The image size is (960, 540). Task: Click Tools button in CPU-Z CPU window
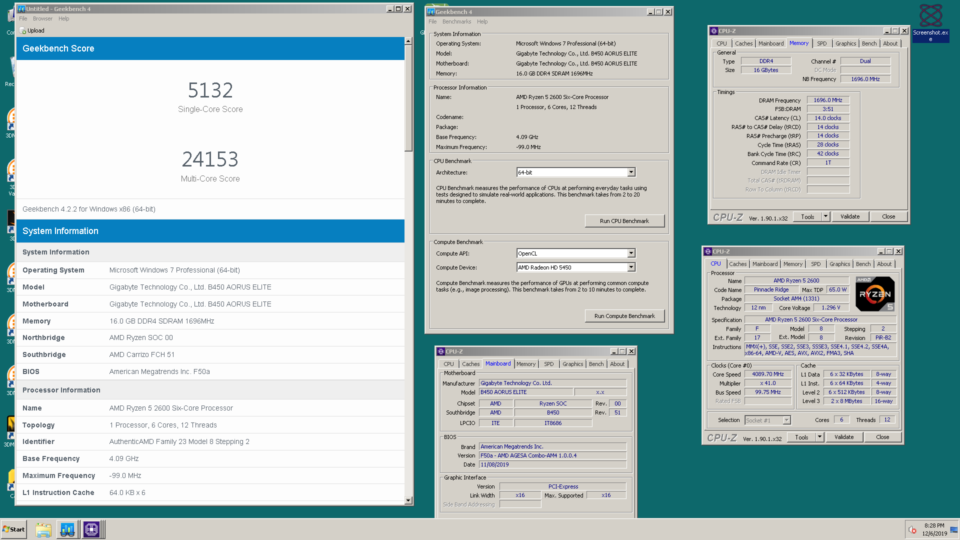coord(801,437)
